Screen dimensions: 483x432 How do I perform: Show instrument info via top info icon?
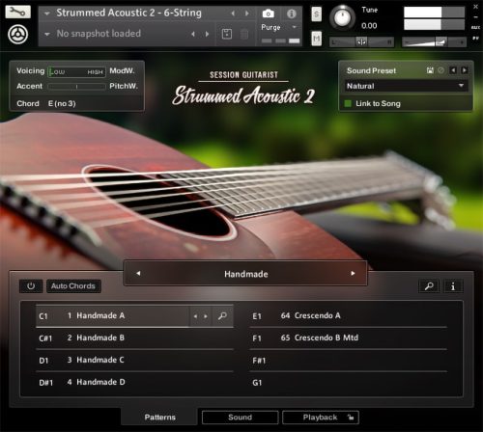[x=292, y=13]
